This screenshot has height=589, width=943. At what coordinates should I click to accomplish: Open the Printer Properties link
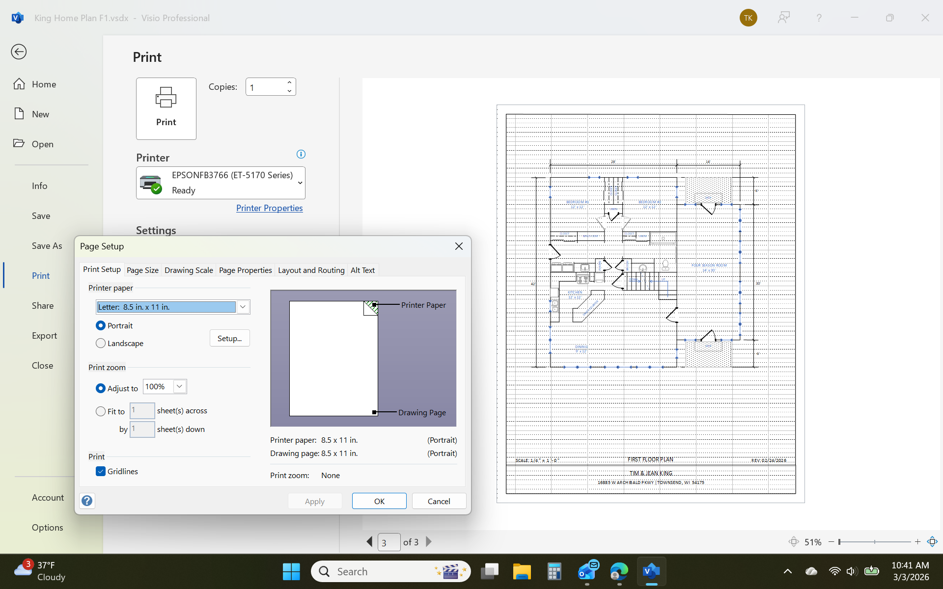[x=269, y=208]
